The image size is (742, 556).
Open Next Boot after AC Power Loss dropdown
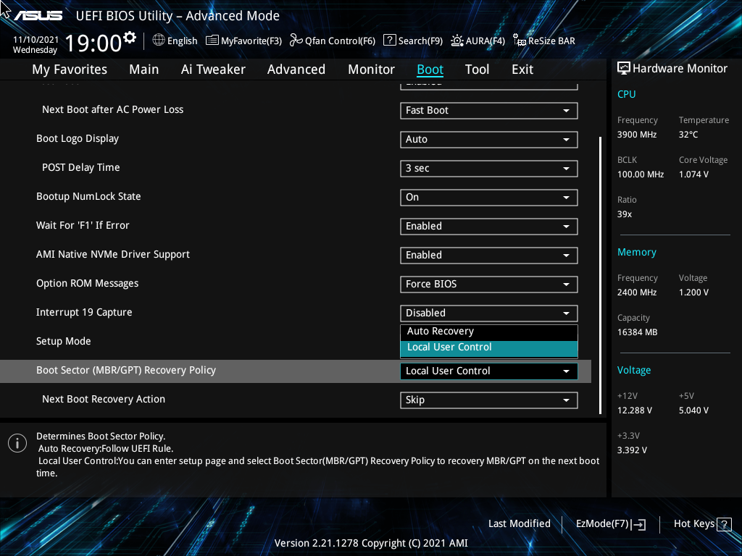(x=489, y=111)
